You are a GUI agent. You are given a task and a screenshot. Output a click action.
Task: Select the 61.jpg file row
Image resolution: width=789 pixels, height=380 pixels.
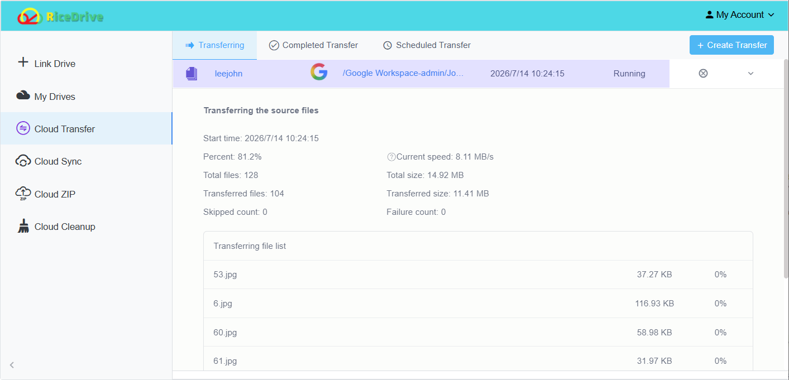click(x=478, y=359)
